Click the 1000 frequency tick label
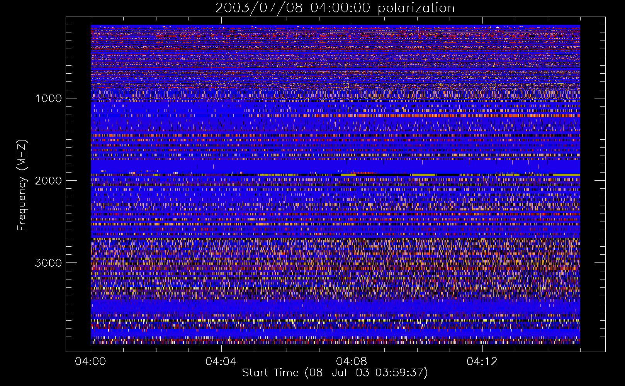This screenshot has width=625, height=386. pos(48,98)
